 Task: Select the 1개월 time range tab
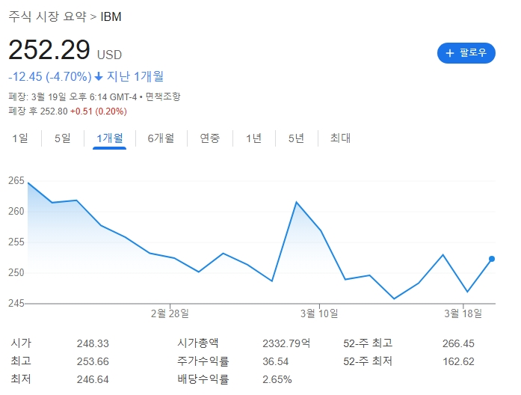pyautogui.click(x=109, y=138)
